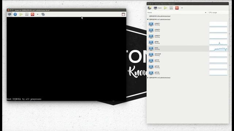The width and height of the screenshot is (234, 131).
Task: Click the Virtual Machine Manager title bar
Action: point(188,4)
